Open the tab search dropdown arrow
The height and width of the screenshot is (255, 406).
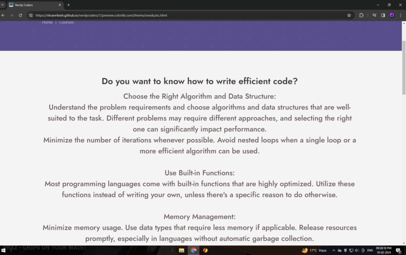point(3,5)
